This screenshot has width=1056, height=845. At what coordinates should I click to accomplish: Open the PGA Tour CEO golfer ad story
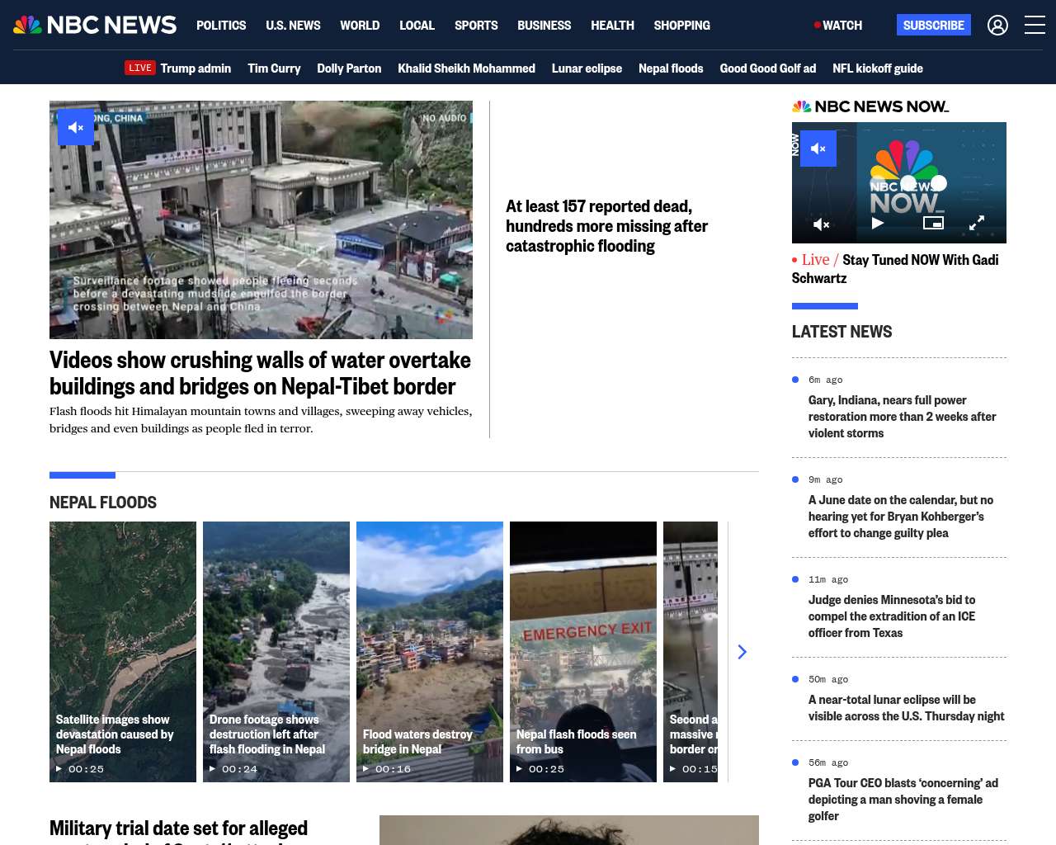point(903,800)
